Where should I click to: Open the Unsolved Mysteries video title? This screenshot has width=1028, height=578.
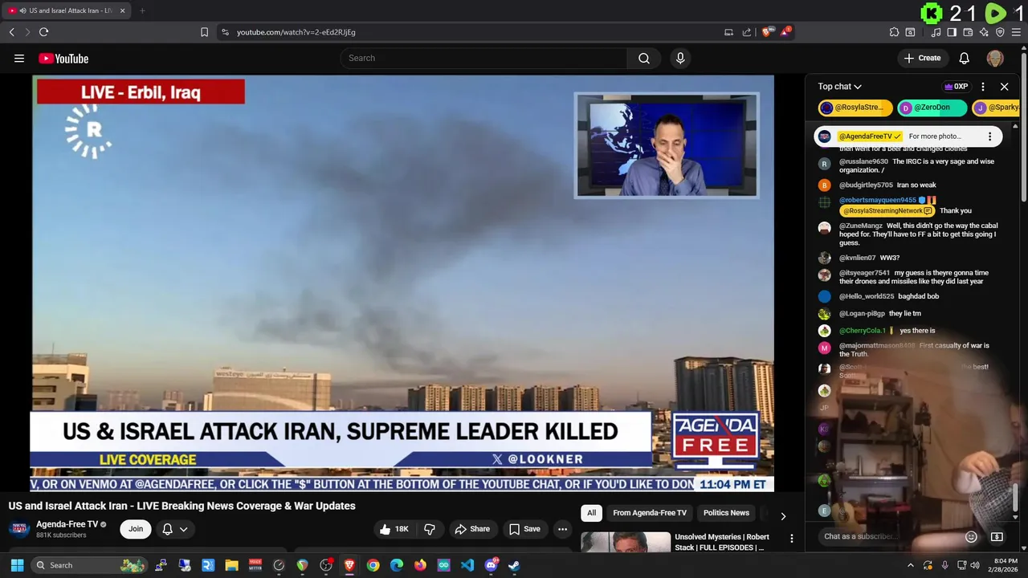(x=722, y=542)
